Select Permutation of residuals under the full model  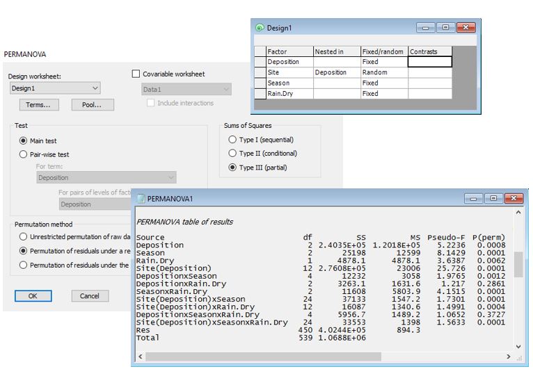coord(23,265)
